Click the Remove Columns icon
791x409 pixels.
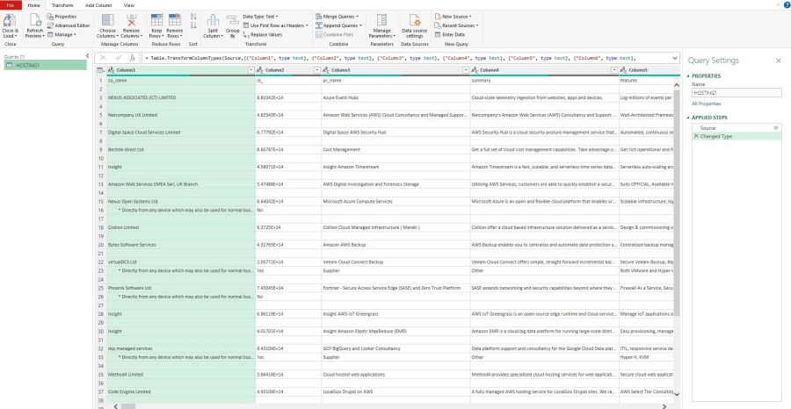tap(131, 20)
